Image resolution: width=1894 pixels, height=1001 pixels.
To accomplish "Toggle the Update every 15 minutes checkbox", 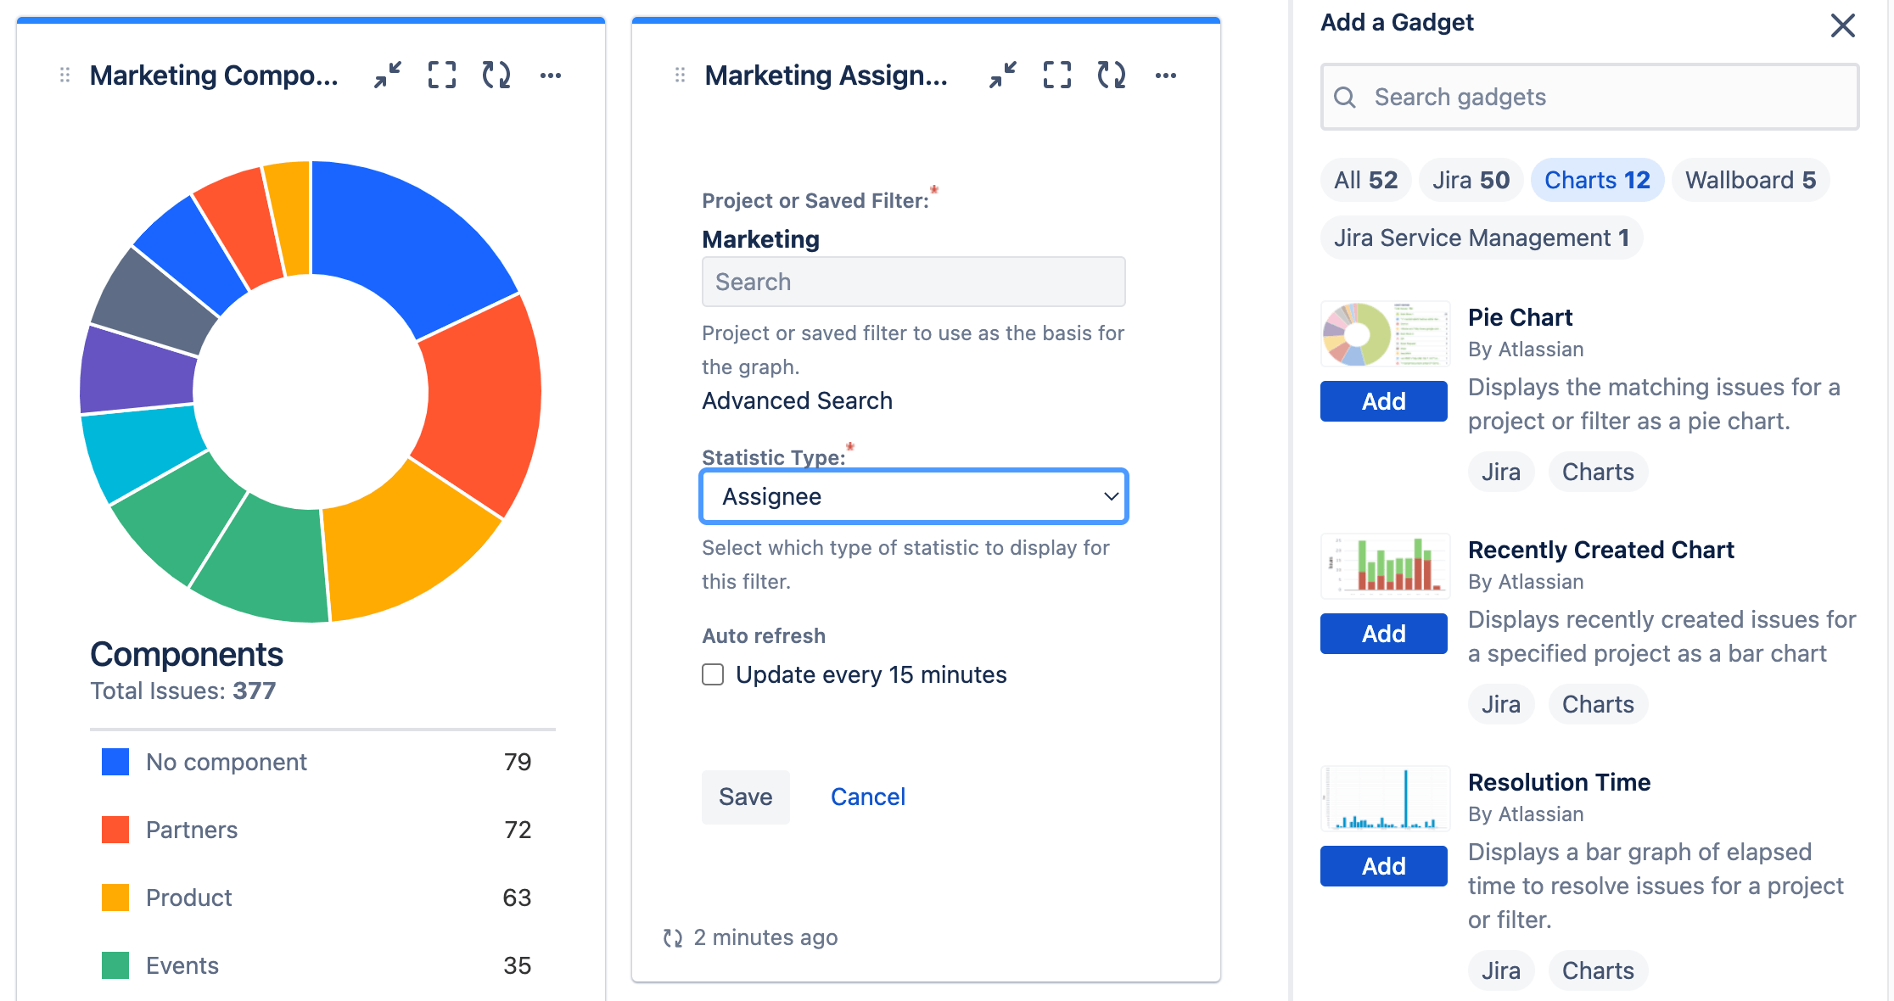I will (x=711, y=675).
